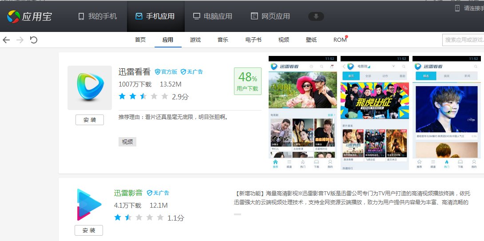484x241 pixels.
Task: Open the 迅雷影音 app title link
Action: (x=128, y=193)
